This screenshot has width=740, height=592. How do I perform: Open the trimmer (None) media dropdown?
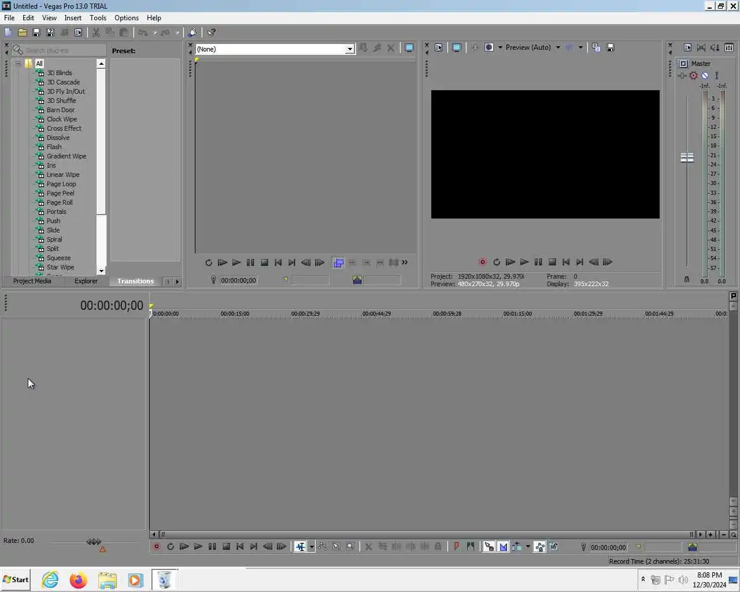pos(350,49)
